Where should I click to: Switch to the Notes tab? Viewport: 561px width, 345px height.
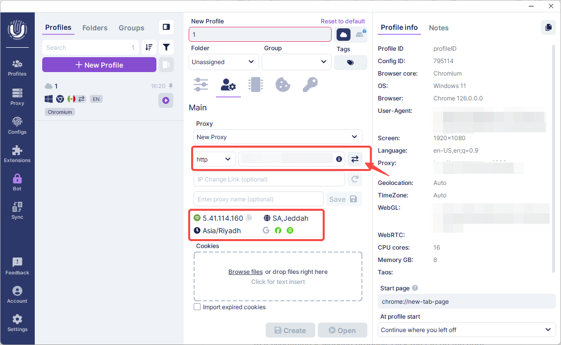438,28
